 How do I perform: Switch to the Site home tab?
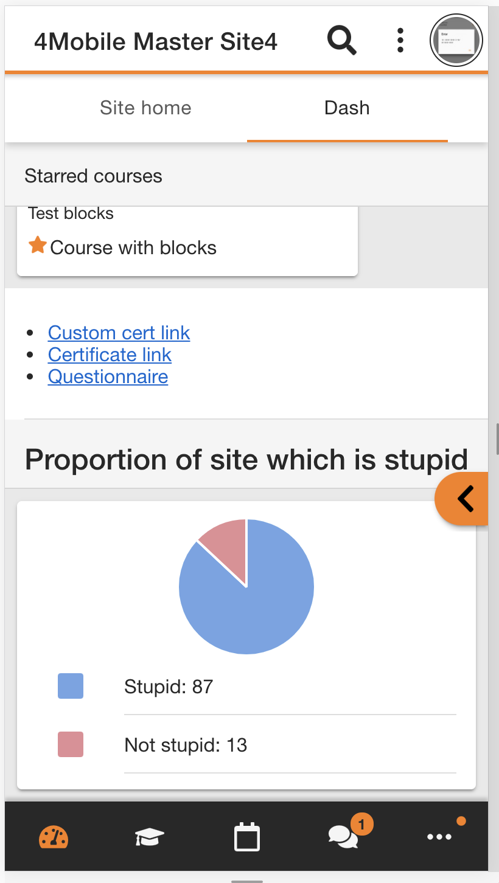pos(145,108)
